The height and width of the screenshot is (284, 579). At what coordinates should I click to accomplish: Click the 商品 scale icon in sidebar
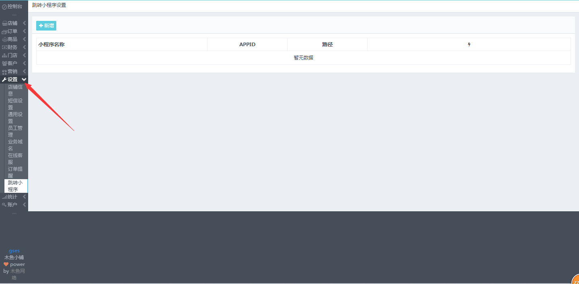[x=4, y=39]
